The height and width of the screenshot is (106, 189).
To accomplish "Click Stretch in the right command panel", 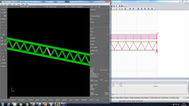I will coord(100,41).
